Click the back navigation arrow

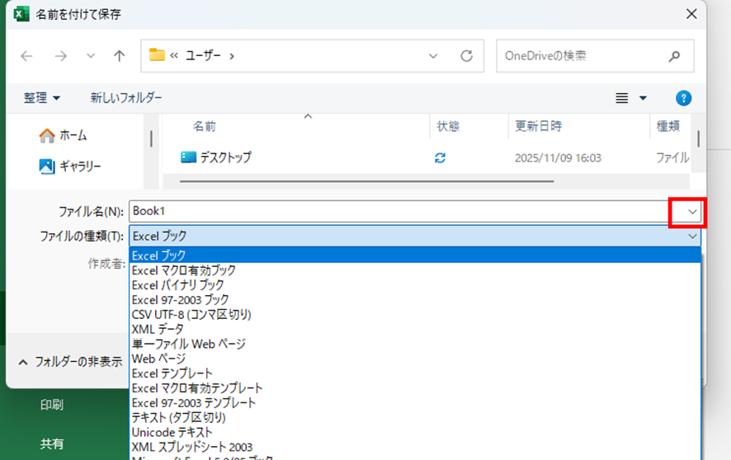(x=26, y=56)
